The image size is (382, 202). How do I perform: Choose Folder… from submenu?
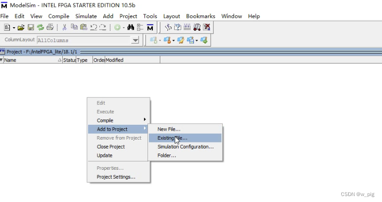(185, 155)
